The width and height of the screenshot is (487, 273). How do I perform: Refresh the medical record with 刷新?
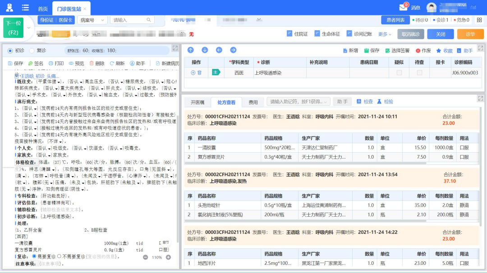pos(117,63)
